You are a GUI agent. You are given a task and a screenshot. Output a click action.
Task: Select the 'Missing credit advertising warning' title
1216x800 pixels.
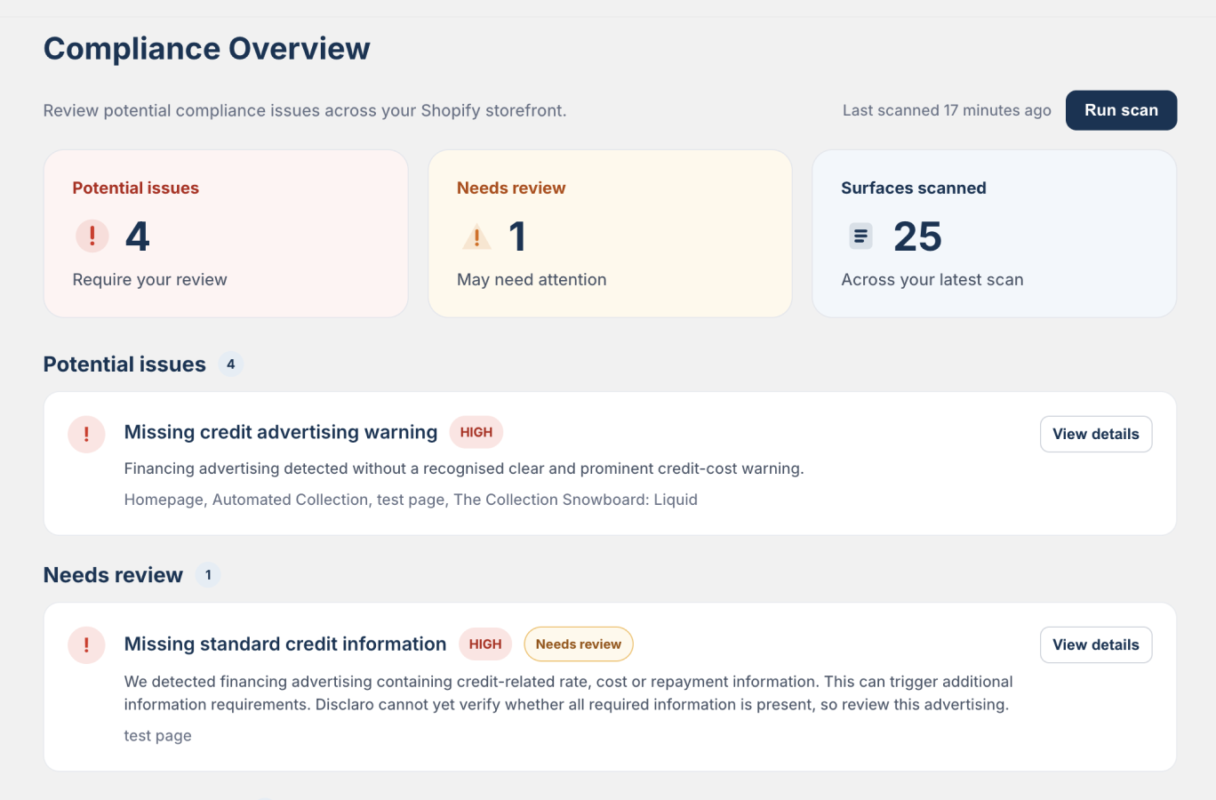(281, 432)
